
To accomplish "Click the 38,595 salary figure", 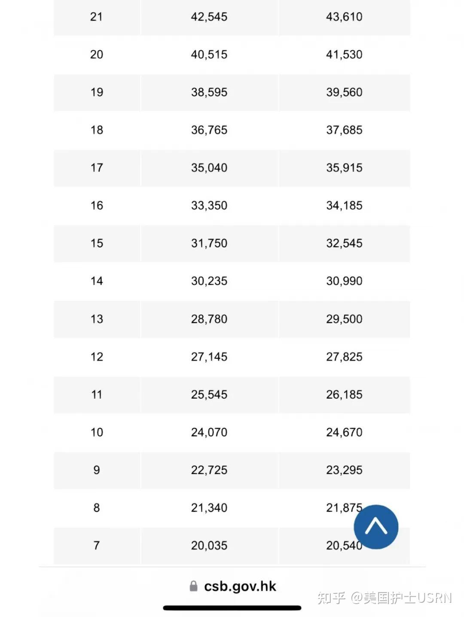I will coord(209,92).
